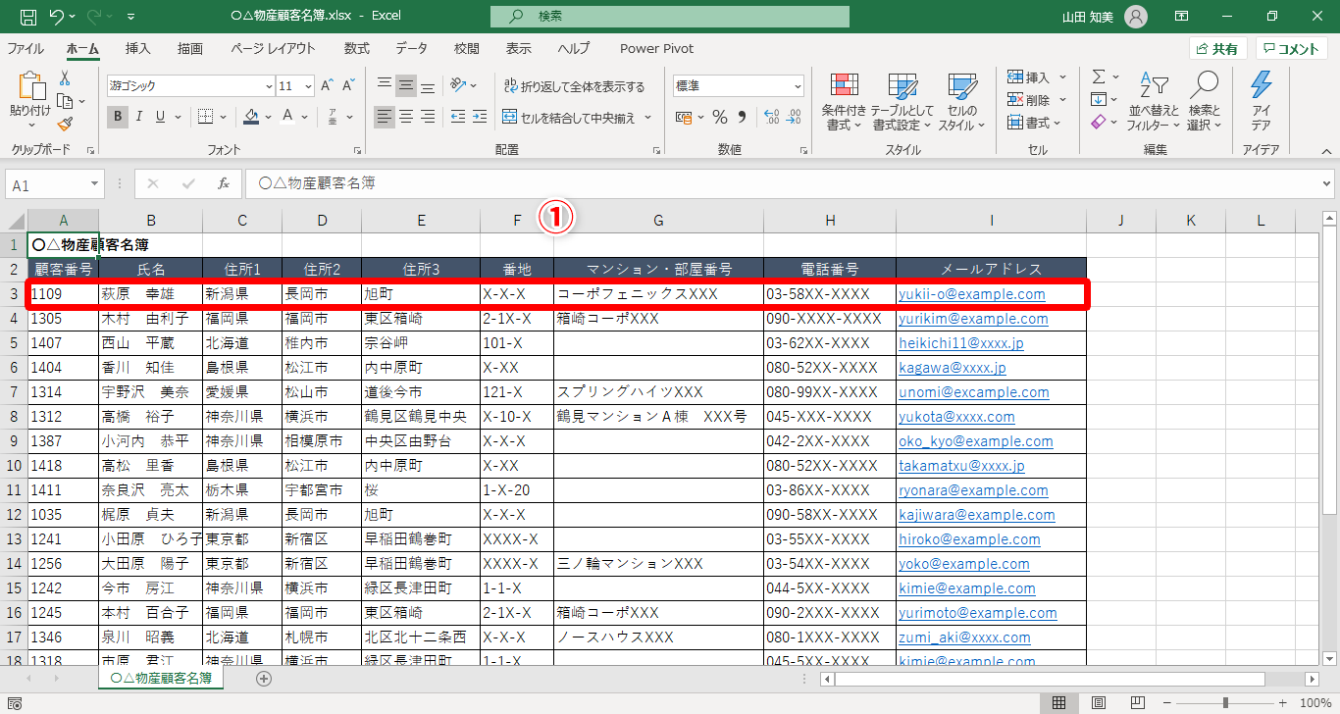Add a new sheet with the plus icon

(263, 678)
